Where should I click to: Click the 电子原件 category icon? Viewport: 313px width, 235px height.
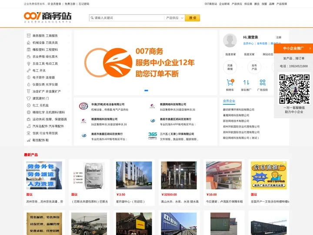[29, 77]
